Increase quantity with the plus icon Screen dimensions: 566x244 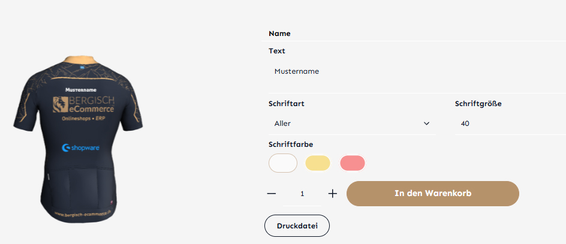333,194
